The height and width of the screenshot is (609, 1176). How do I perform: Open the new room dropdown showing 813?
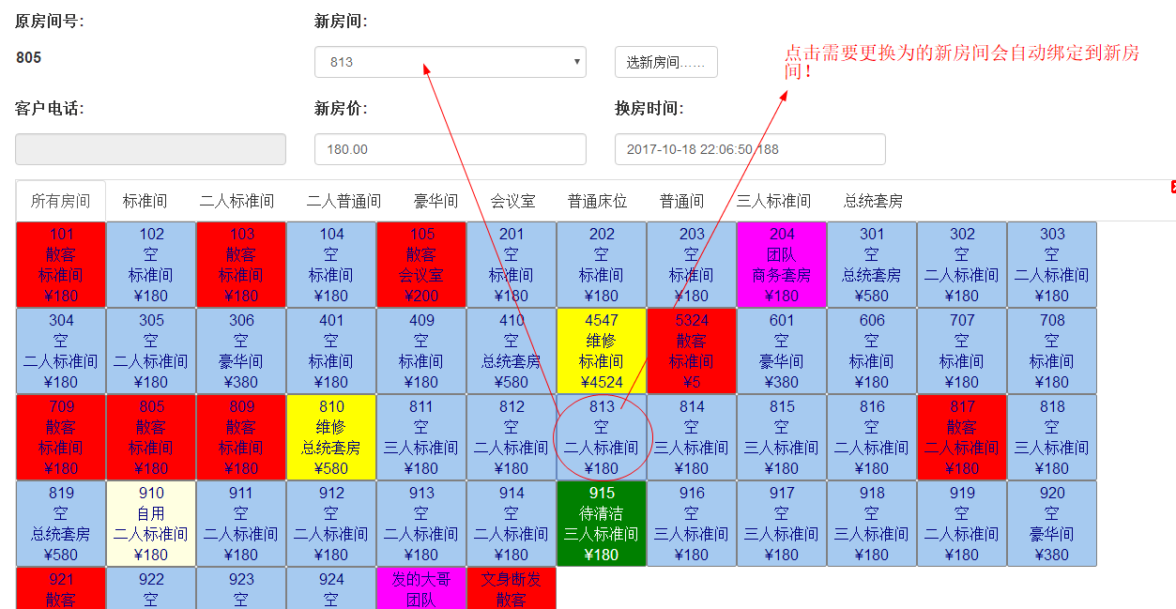click(x=451, y=62)
